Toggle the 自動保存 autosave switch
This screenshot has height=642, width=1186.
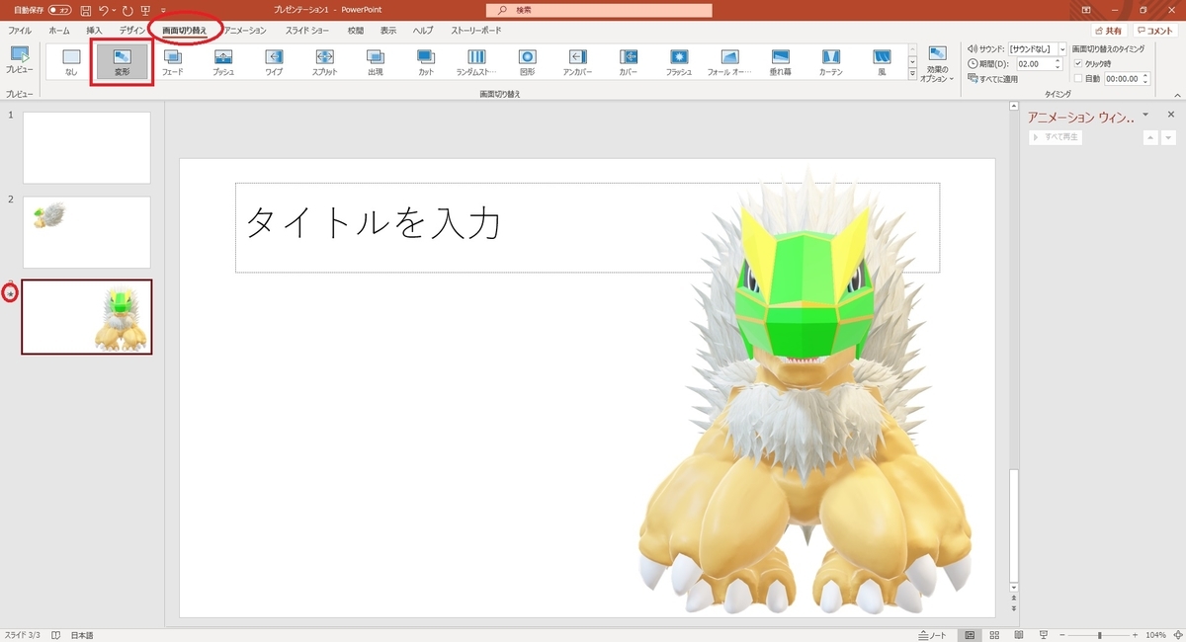click(59, 10)
